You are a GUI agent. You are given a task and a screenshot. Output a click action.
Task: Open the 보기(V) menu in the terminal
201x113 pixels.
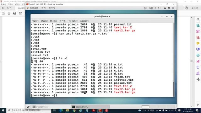pyautogui.click(x=53, y=21)
